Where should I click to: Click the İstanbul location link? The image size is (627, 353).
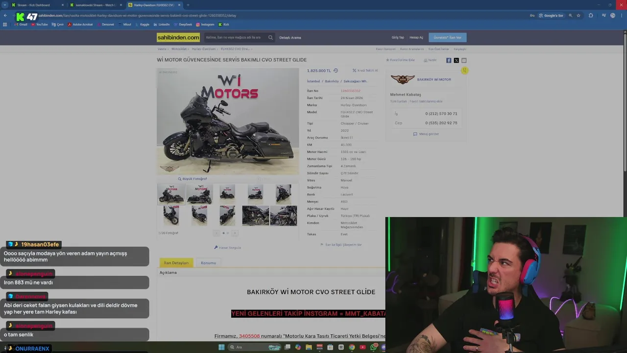[313, 81]
